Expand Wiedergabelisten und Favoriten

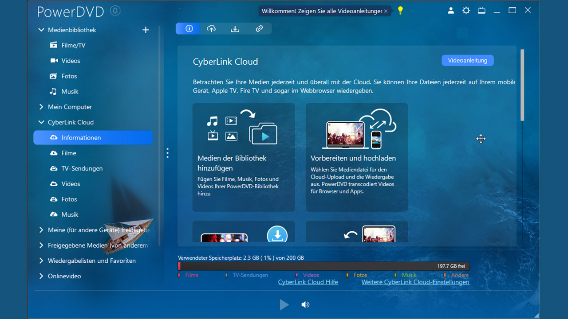(41, 261)
